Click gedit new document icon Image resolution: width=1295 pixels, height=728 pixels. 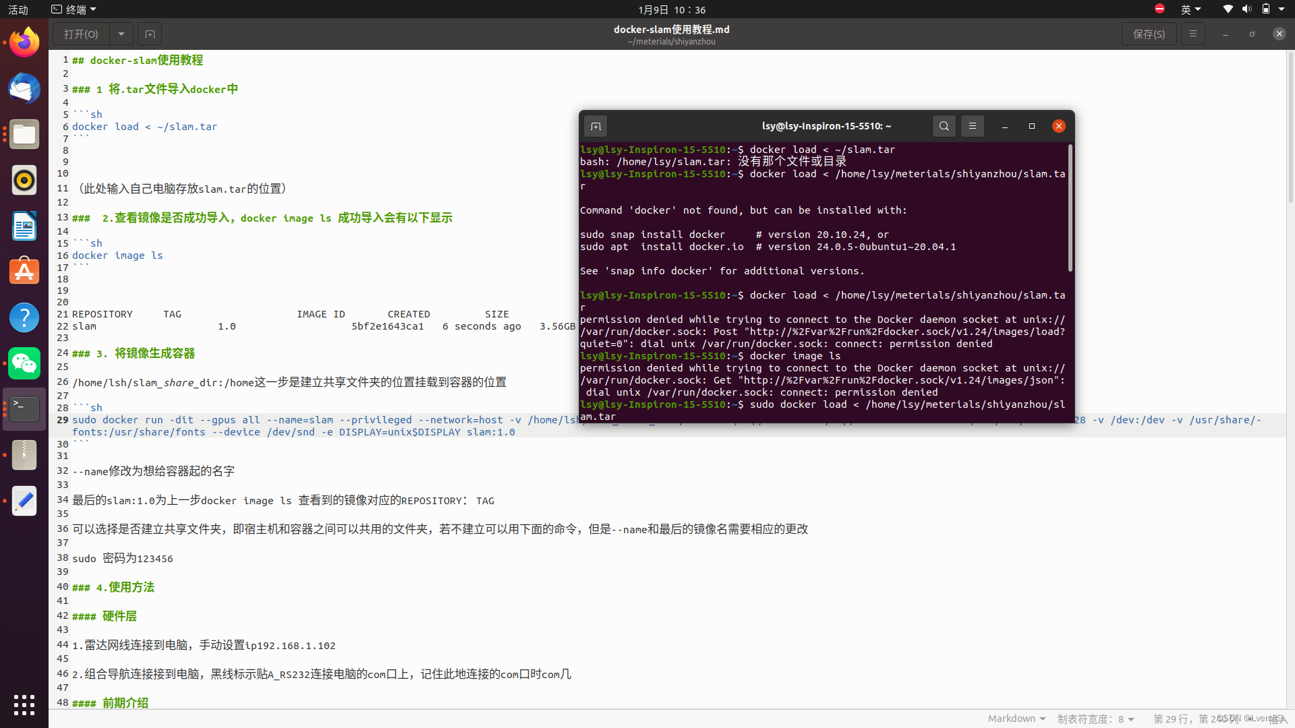pyautogui.click(x=150, y=34)
